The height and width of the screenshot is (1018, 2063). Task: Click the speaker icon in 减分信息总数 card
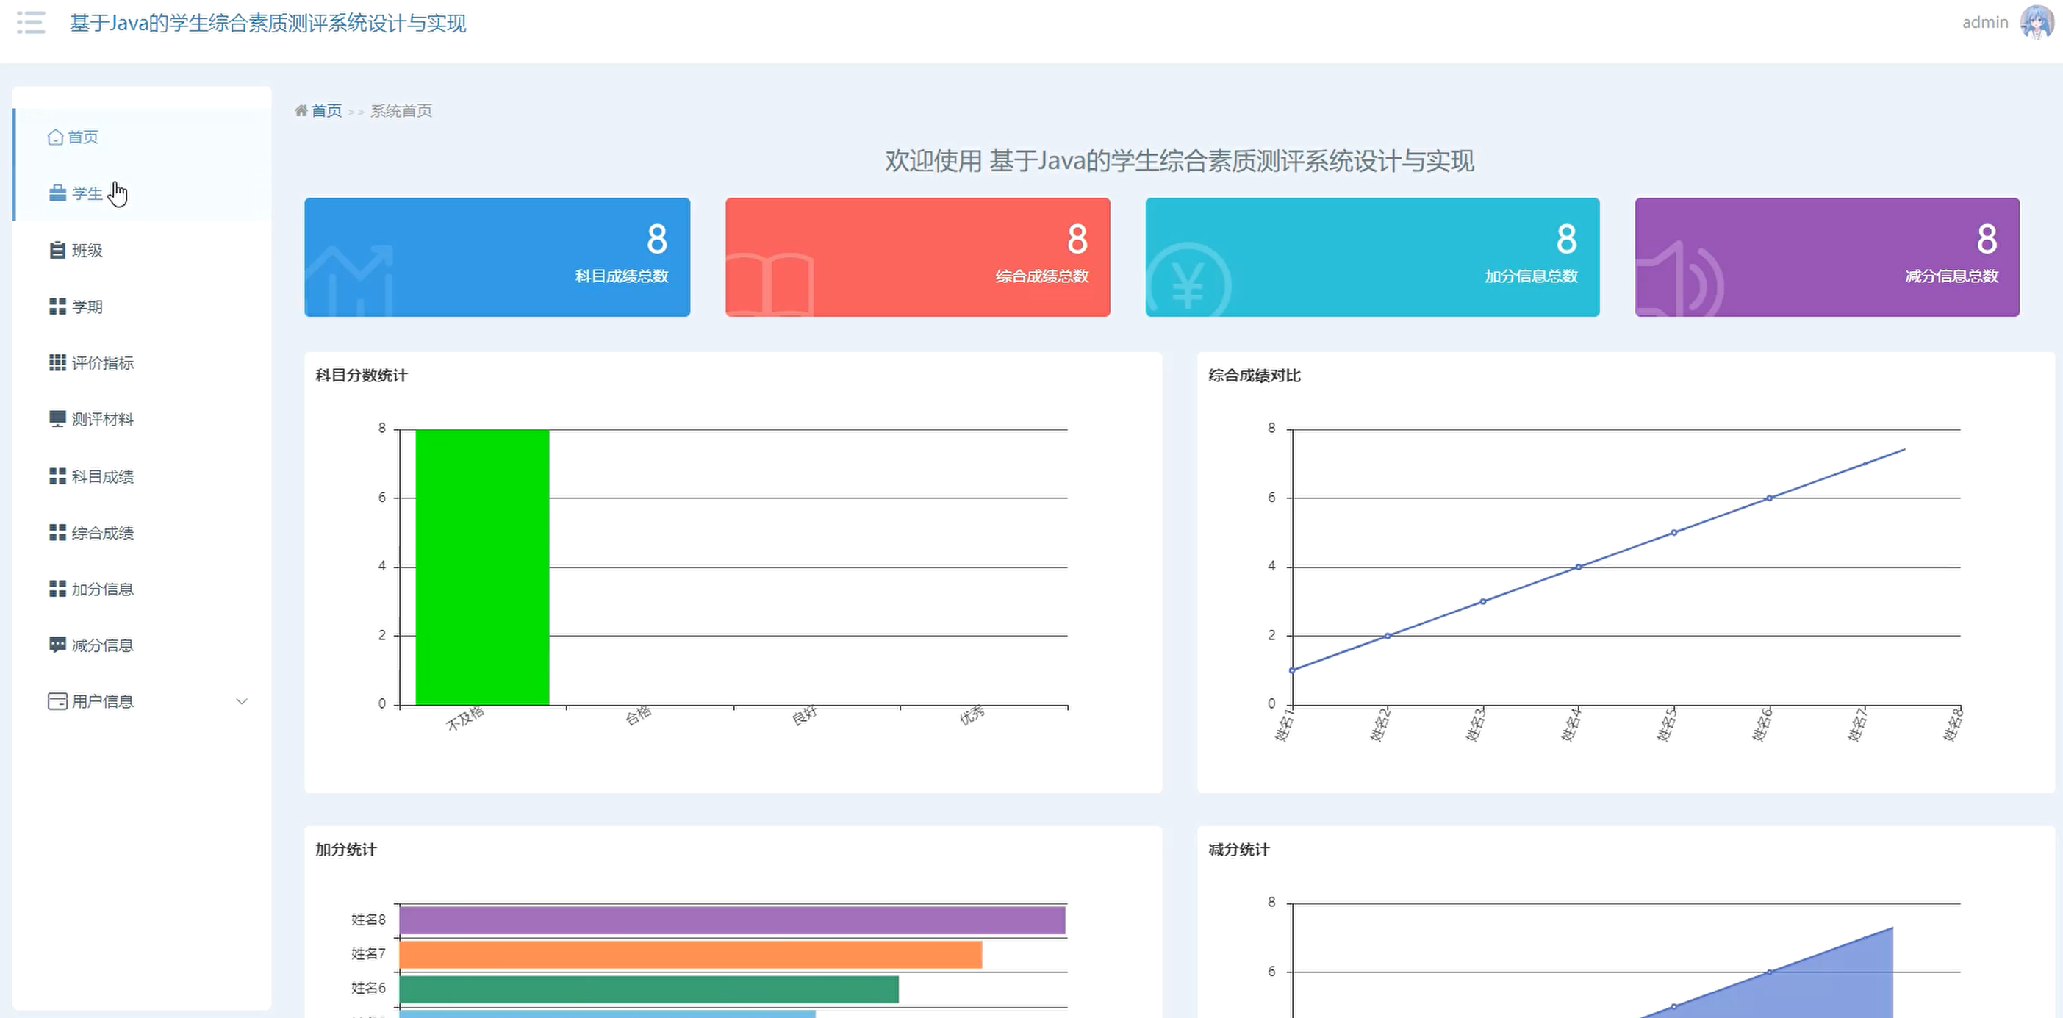[1679, 280]
